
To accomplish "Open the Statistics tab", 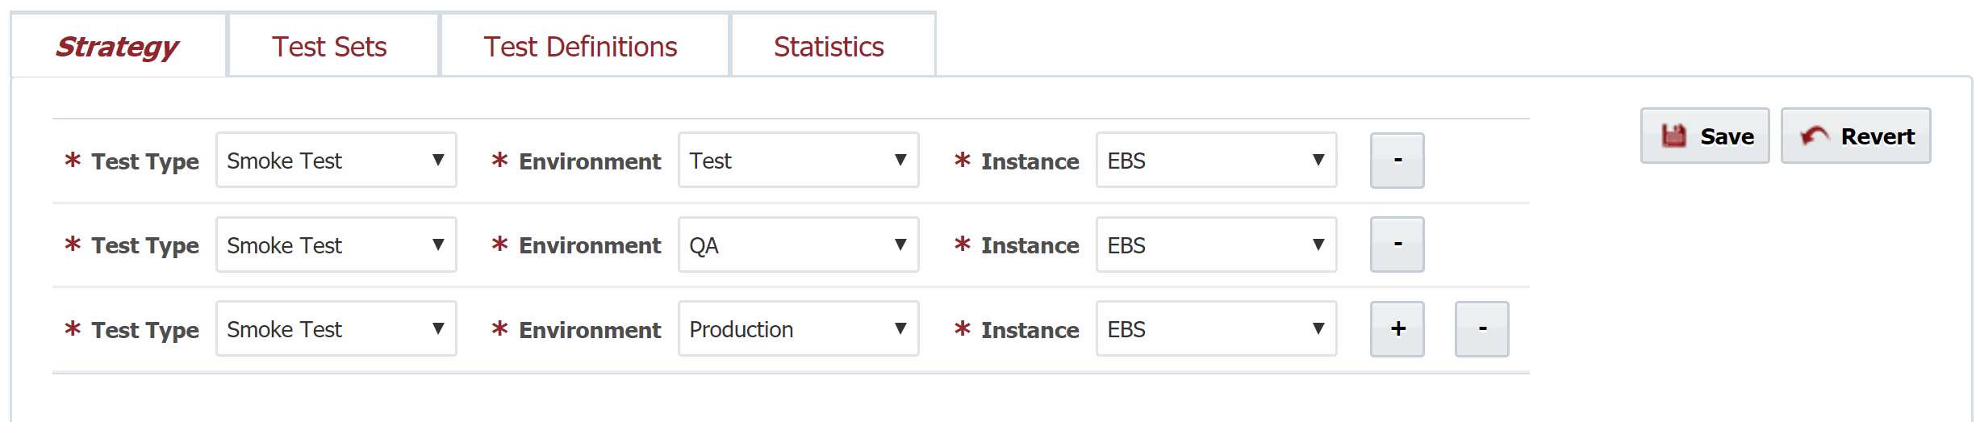I will [829, 46].
